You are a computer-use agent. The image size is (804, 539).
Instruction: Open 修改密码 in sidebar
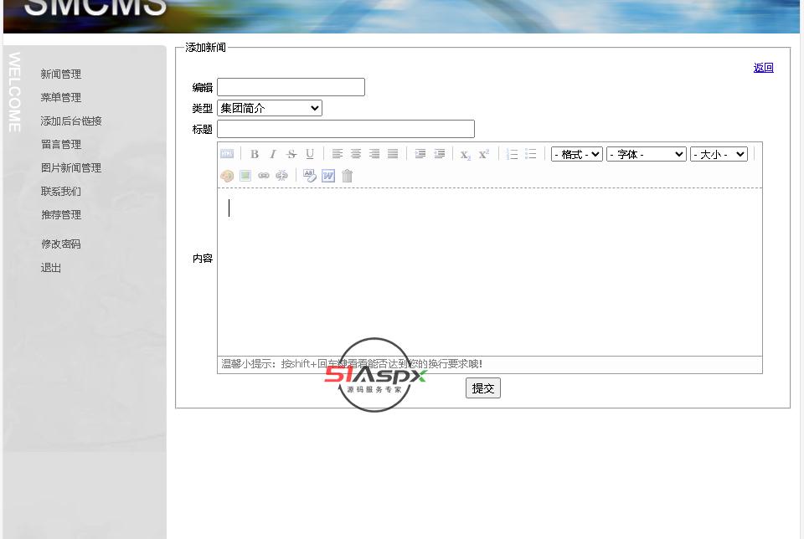61,244
